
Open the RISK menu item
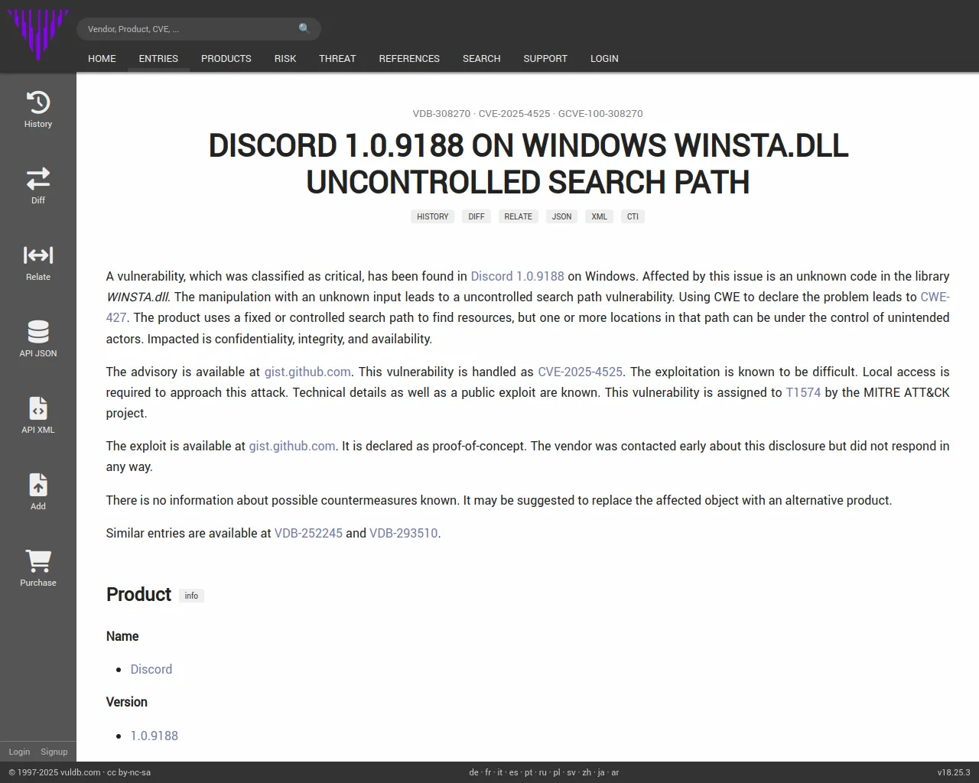coord(285,58)
